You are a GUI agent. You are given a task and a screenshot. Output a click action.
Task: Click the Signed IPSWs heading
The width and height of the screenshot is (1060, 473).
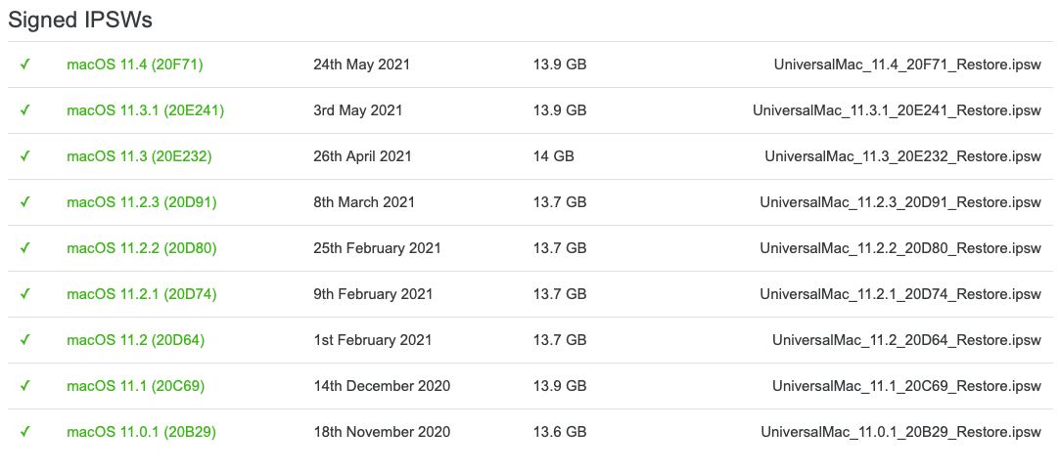[80, 21]
